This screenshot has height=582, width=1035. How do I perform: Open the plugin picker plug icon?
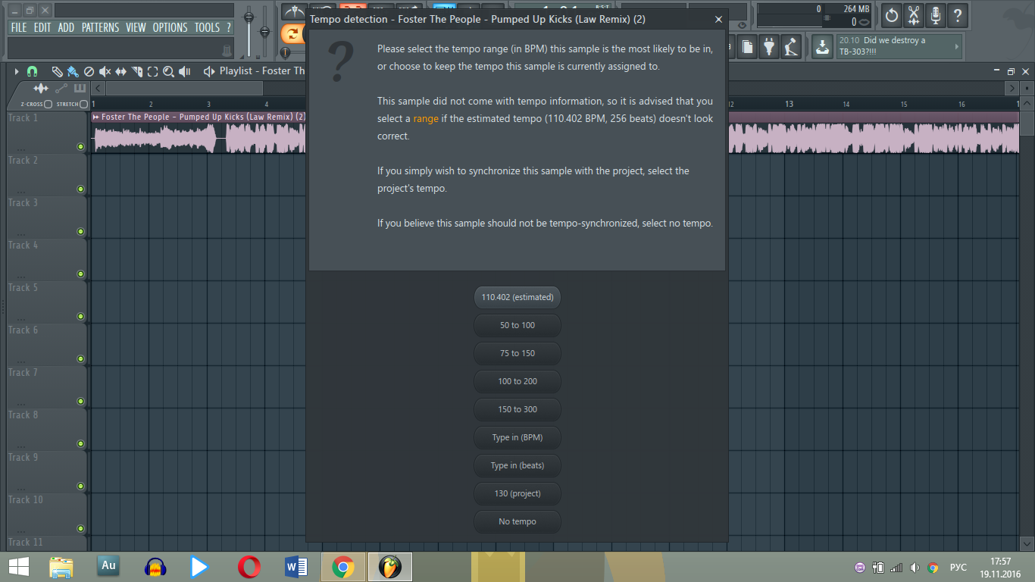[x=769, y=47]
